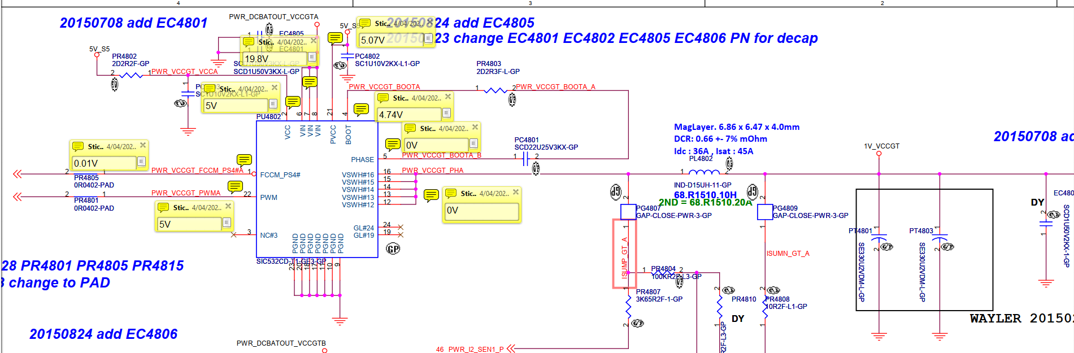Click comment icon in the 5.07V note header
The image size is (1074, 353).
coord(365,23)
